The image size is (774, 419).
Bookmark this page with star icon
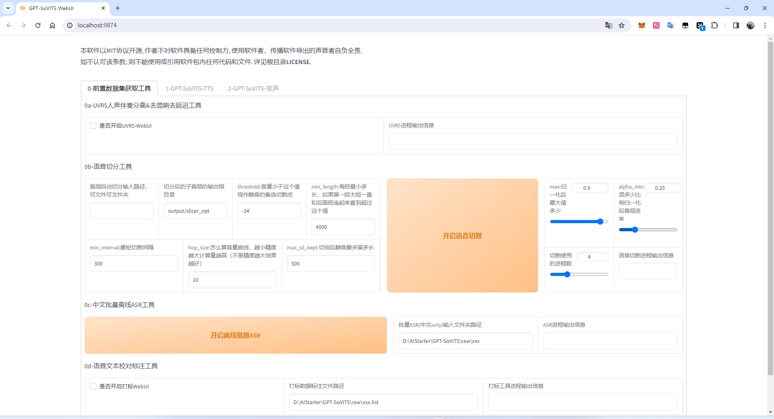(622, 25)
